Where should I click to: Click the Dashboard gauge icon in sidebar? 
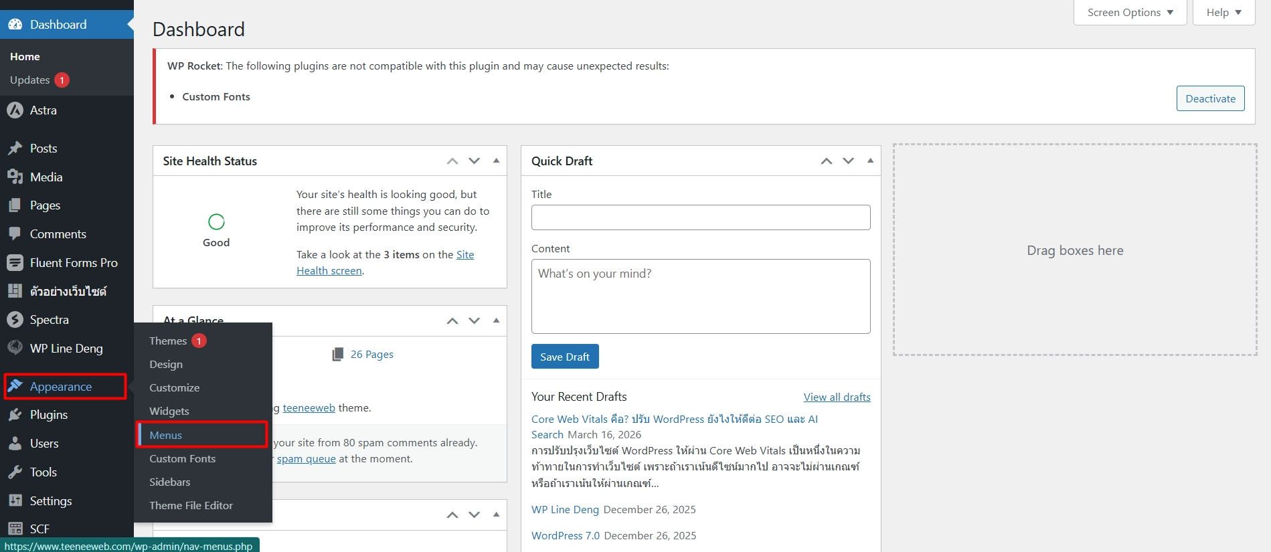pyautogui.click(x=15, y=24)
